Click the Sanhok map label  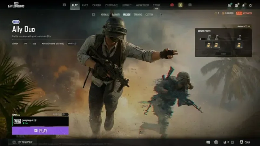(15, 44)
